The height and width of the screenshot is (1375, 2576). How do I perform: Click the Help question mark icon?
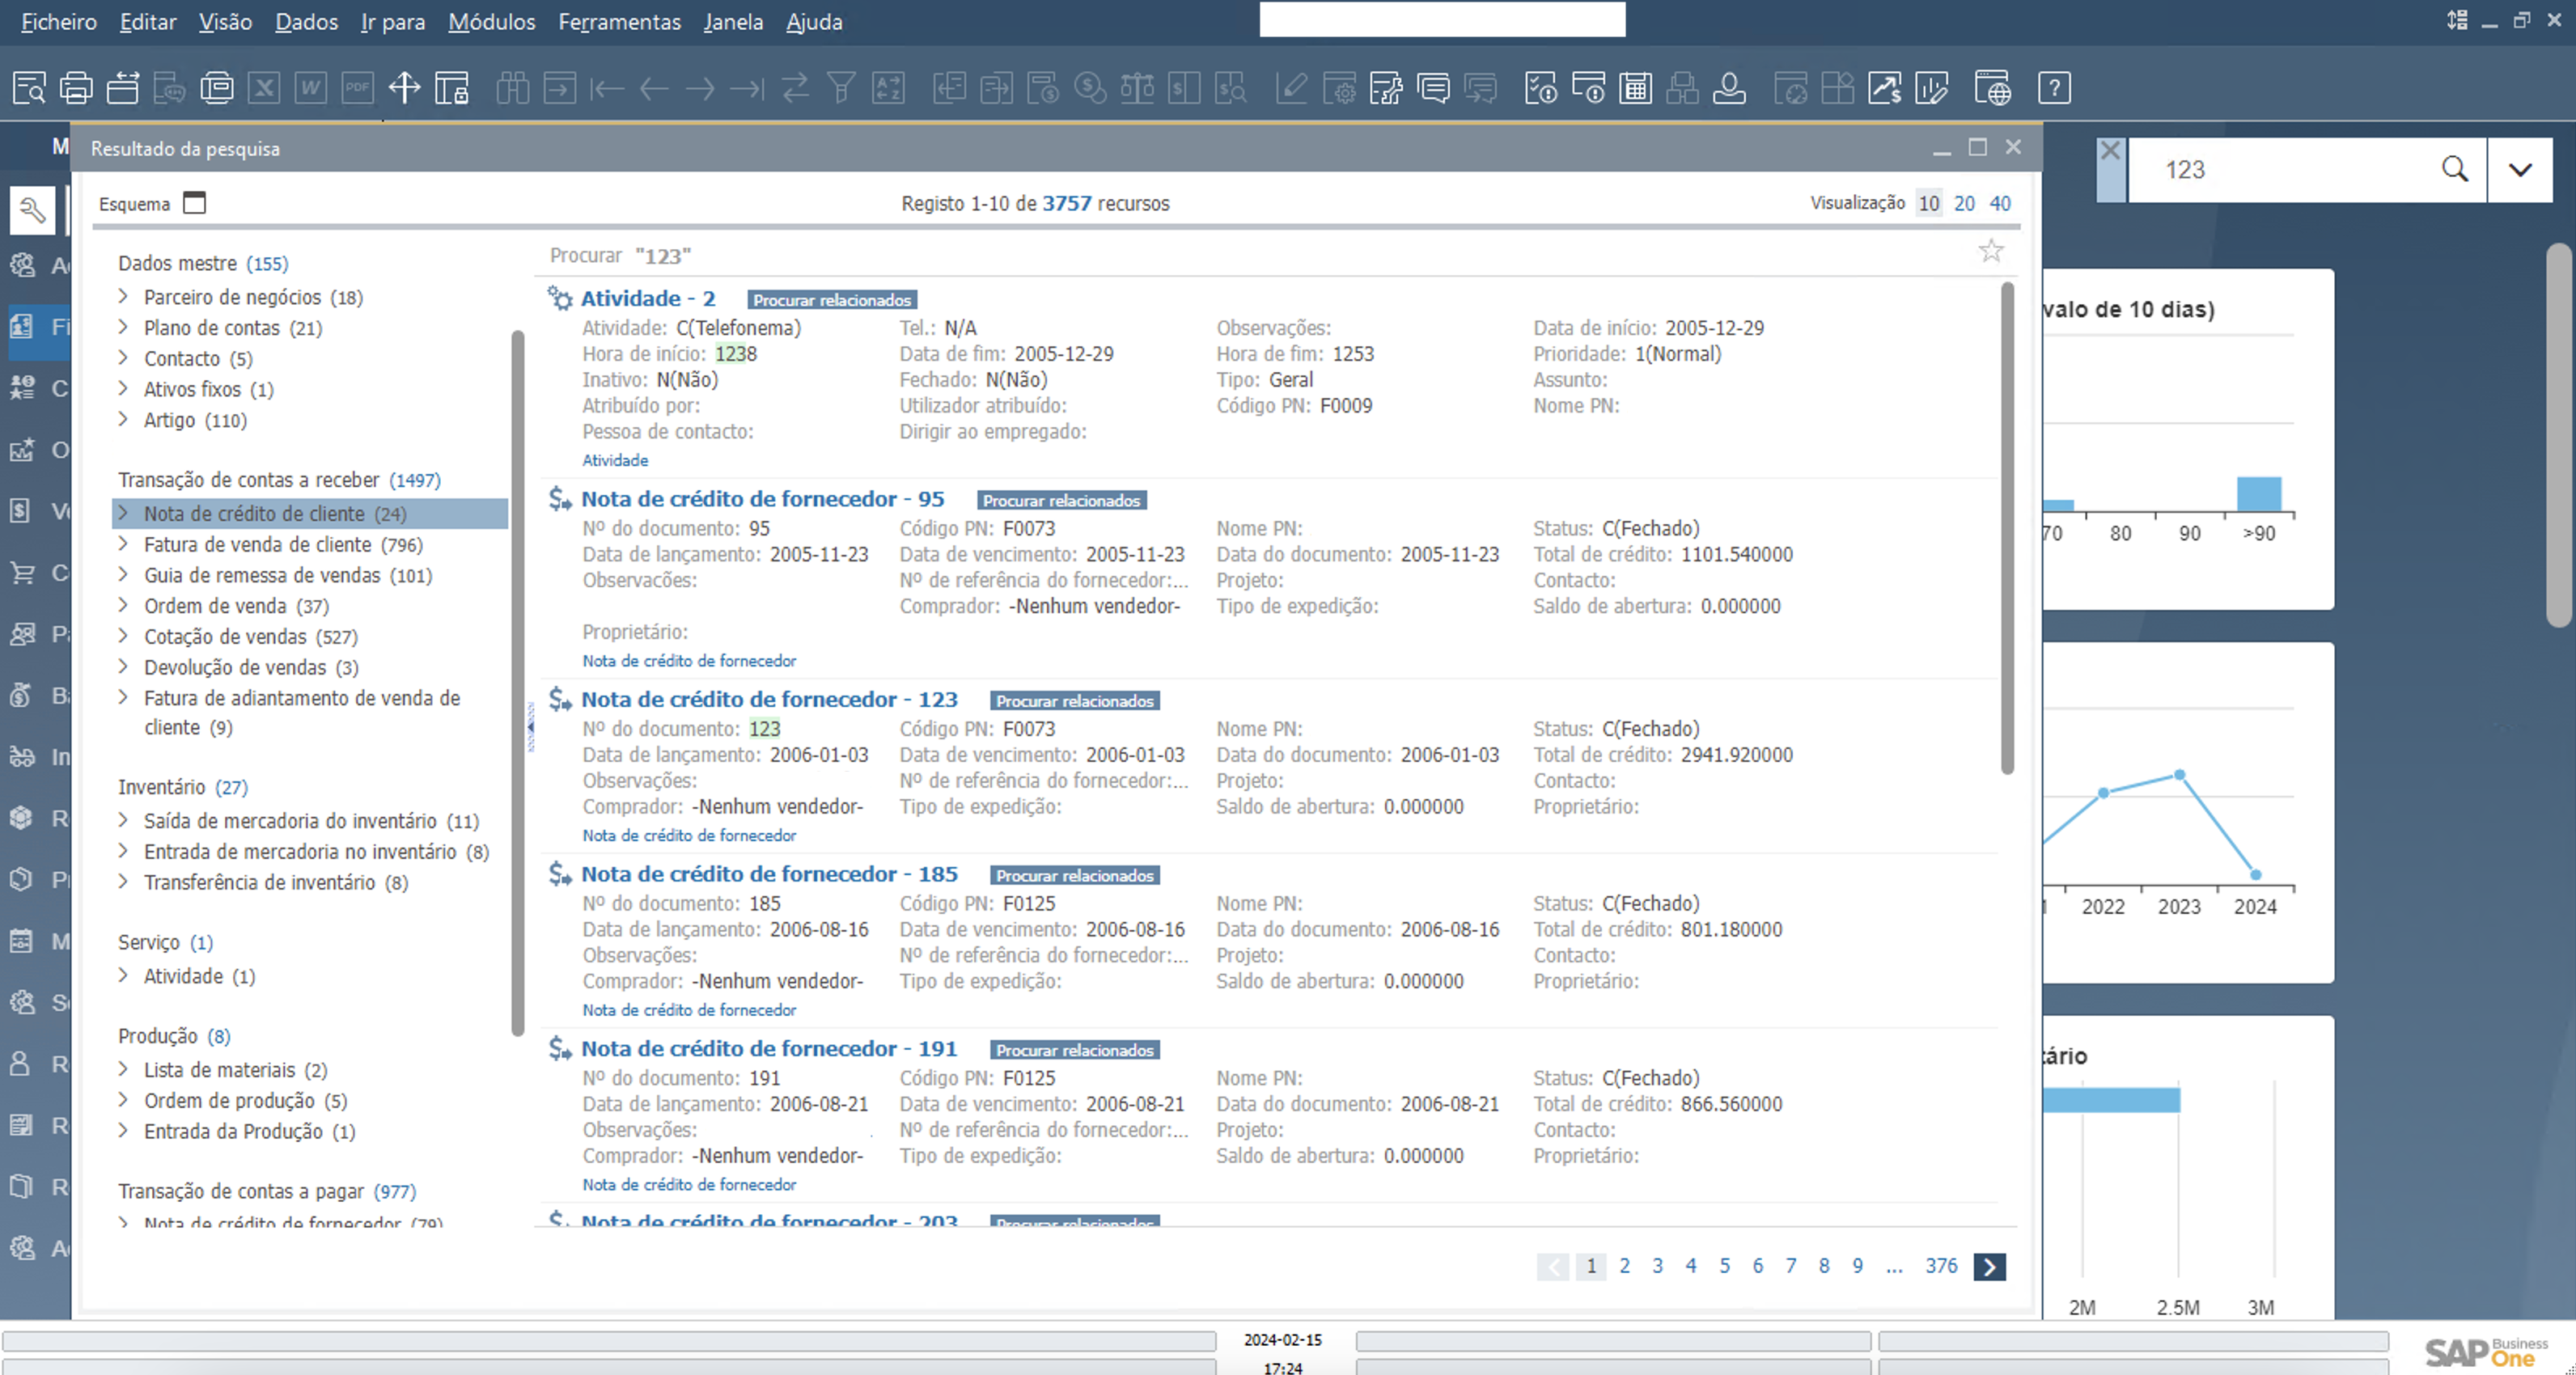point(2054,88)
